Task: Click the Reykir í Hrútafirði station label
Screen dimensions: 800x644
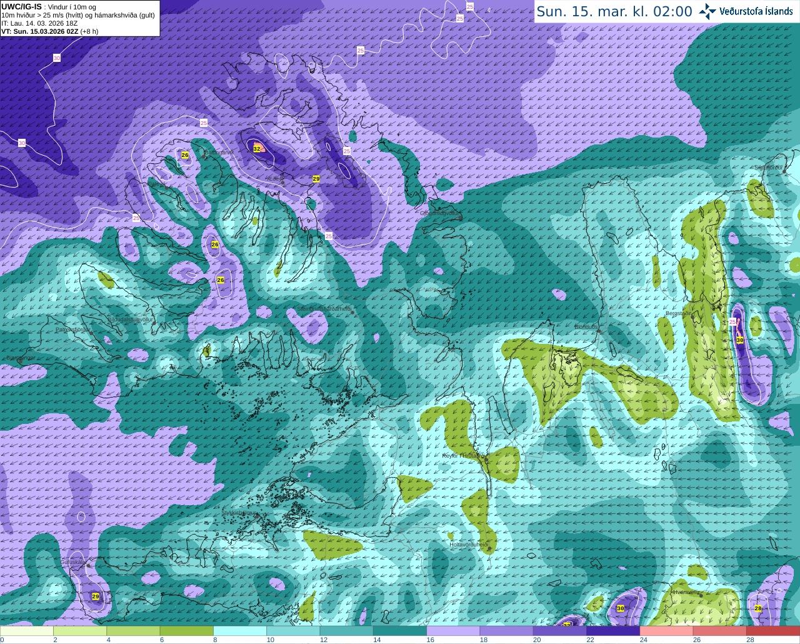Action: (464, 456)
